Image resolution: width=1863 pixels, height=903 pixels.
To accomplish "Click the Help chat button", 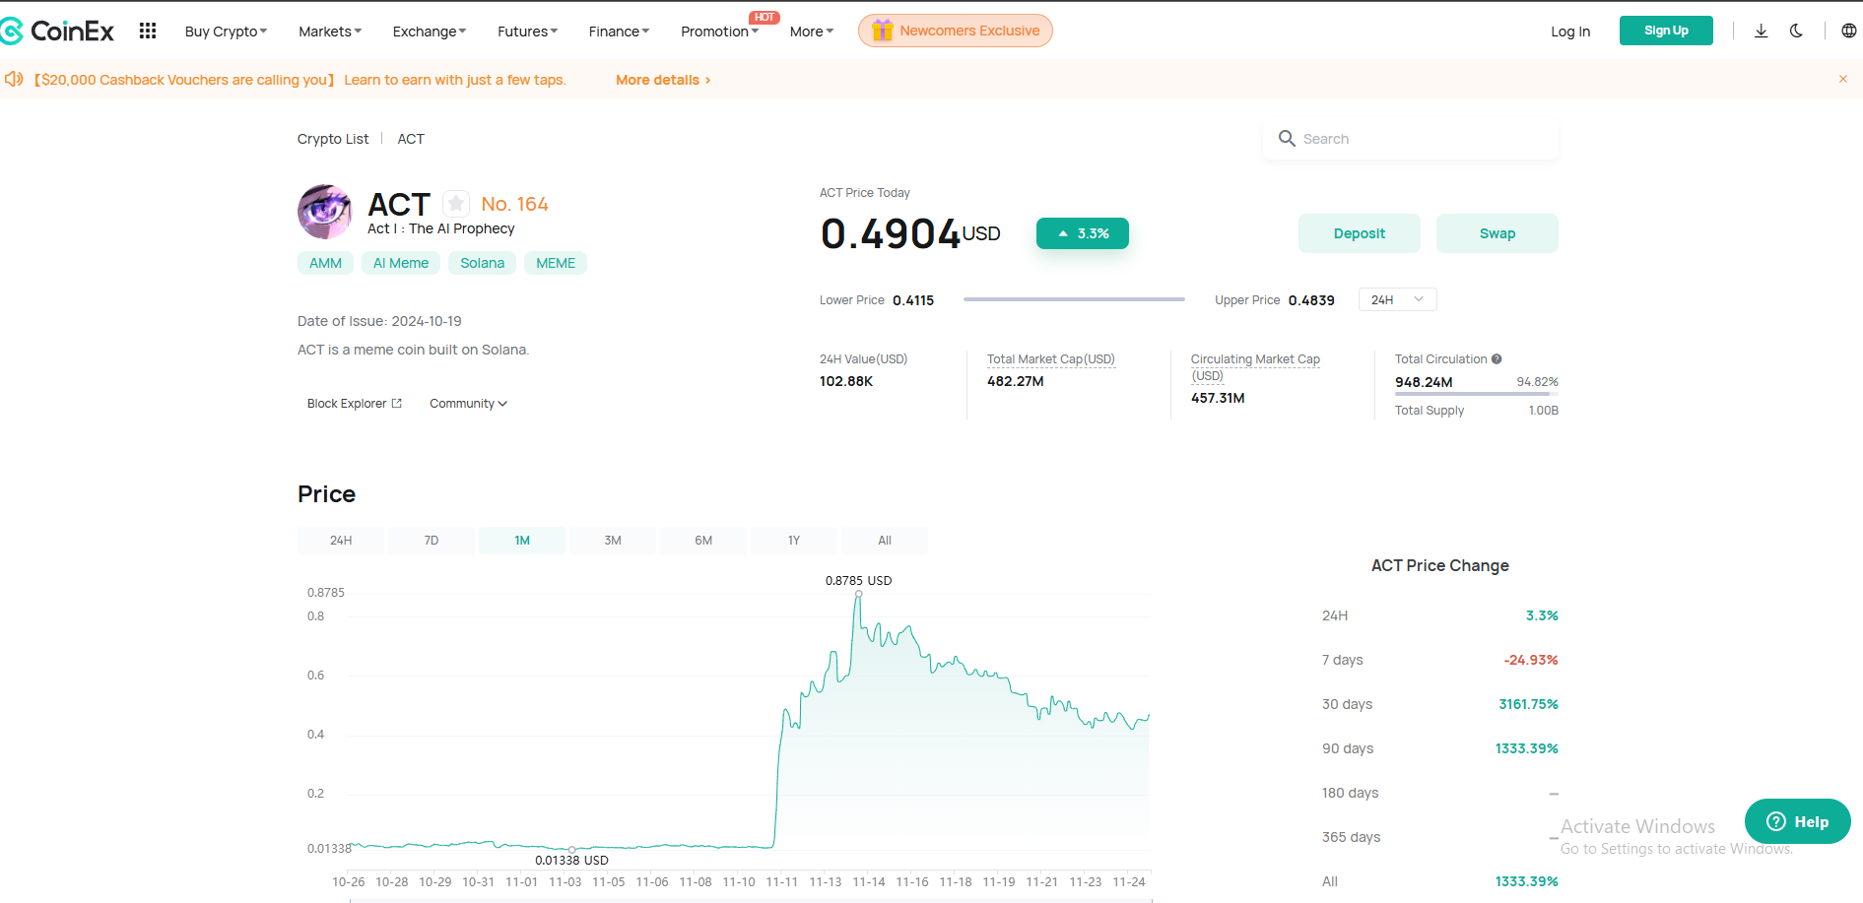I will coord(1797,821).
